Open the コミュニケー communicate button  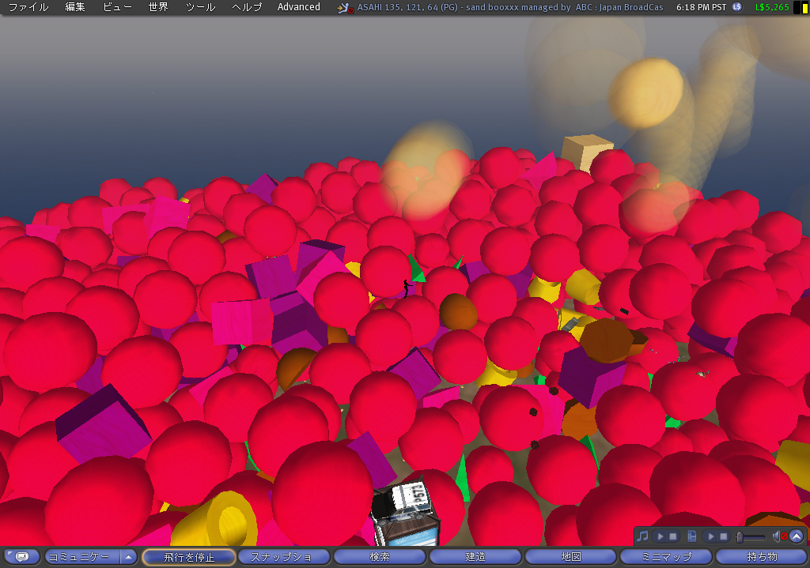pyautogui.click(x=82, y=557)
